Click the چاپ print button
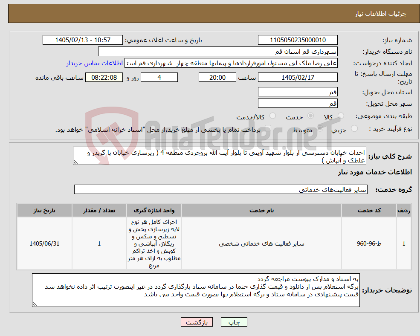Screen dimensions: 420x336 (x=234, y=322)
